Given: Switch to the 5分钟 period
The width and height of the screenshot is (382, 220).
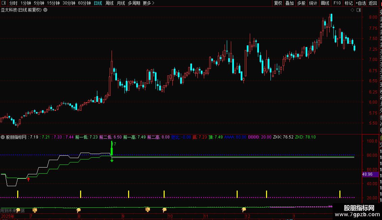Looking at the screenshot, I should click(39, 3).
